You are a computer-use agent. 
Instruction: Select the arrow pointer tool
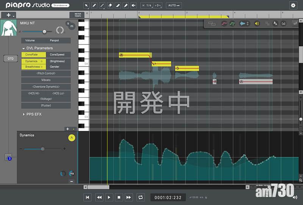click(86, 5)
